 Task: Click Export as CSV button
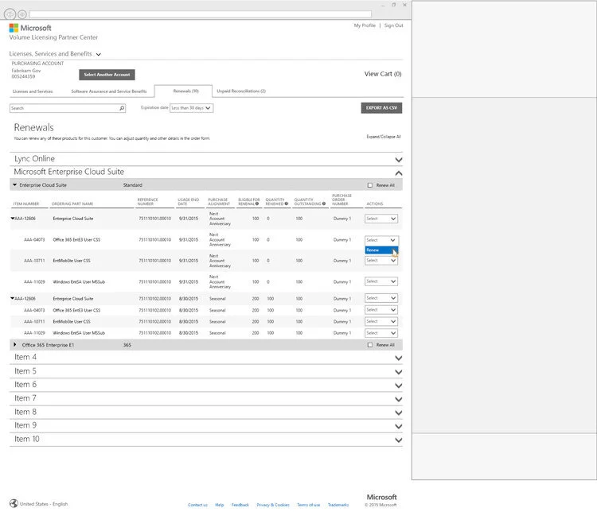[x=381, y=108]
